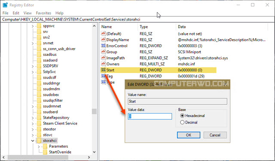The height and width of the screenshot is (161, 275).
Task: Click the horizontal scroll left arrow
Action: click(x=3, y=157)
